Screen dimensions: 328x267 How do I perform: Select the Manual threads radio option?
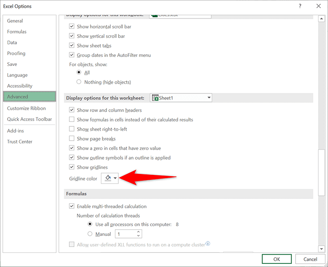pyautogui.click(x=90, y=234)
